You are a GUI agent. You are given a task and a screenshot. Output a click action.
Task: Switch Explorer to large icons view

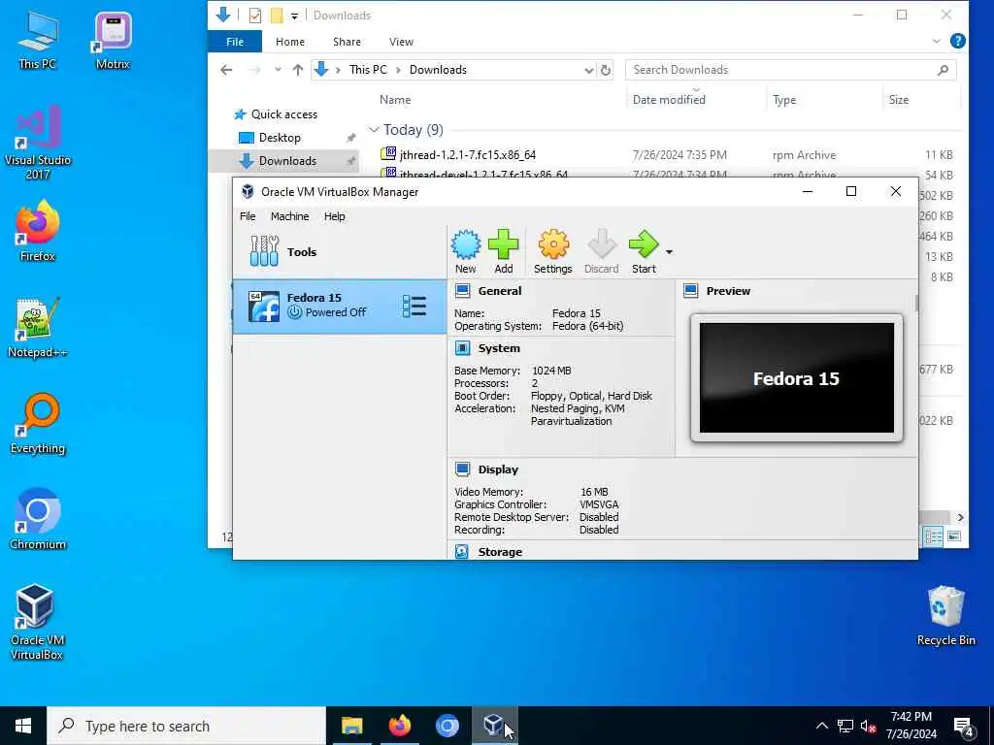click(953, 536)
